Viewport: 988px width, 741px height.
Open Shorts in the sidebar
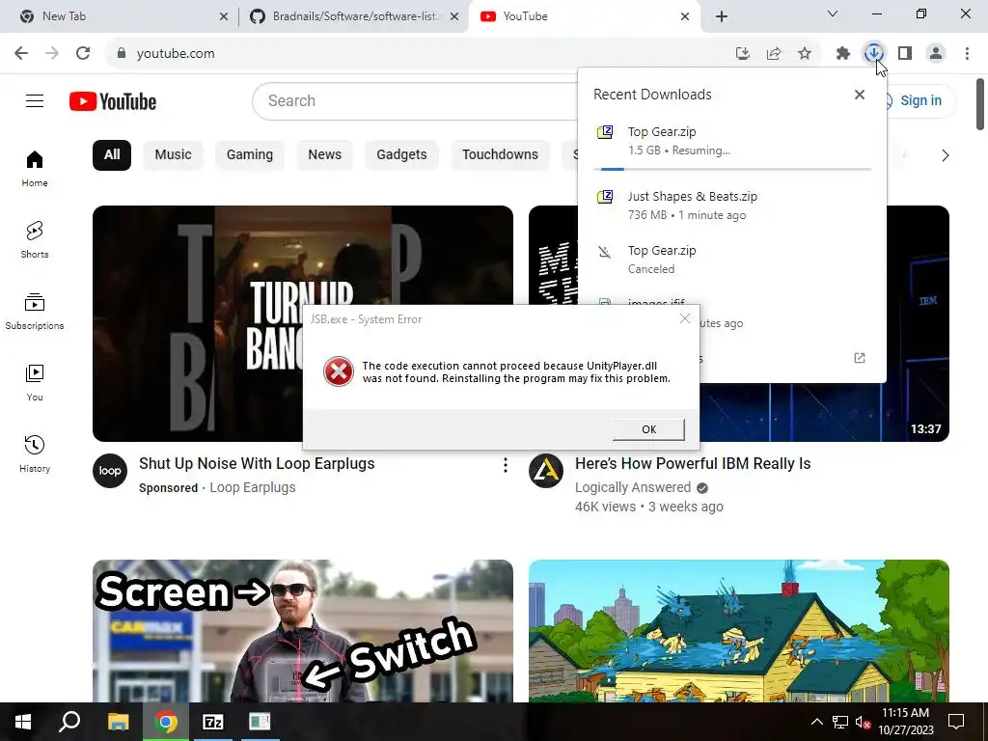35,240
